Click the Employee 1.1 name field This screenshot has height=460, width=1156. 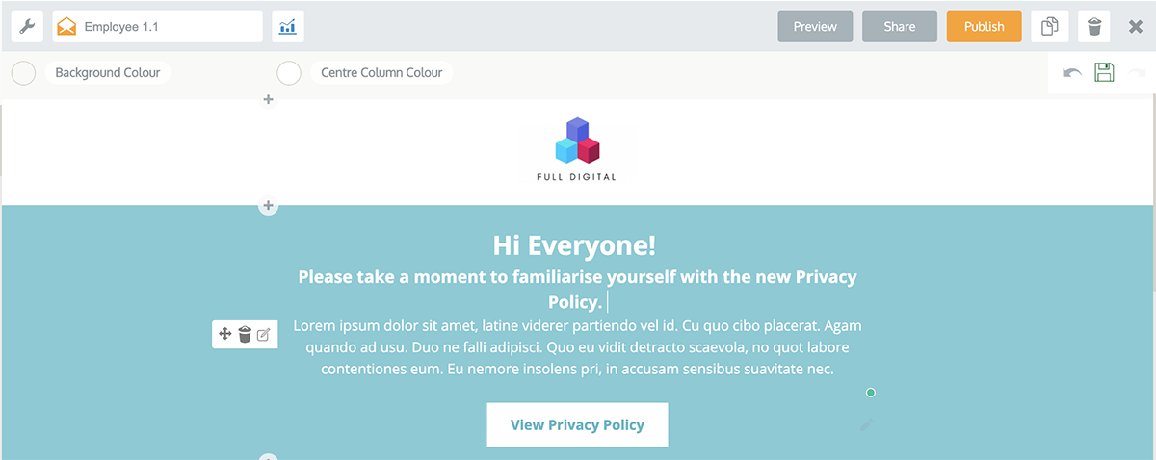click(x=158, y=27)
